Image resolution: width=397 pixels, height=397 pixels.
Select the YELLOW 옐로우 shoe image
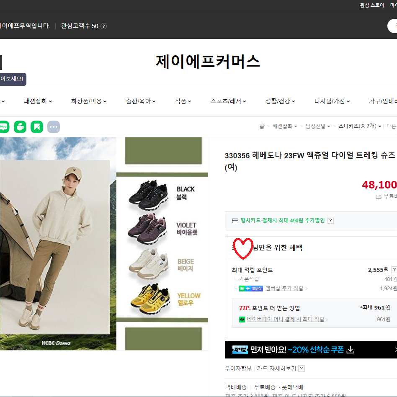(x=150, y=299)
